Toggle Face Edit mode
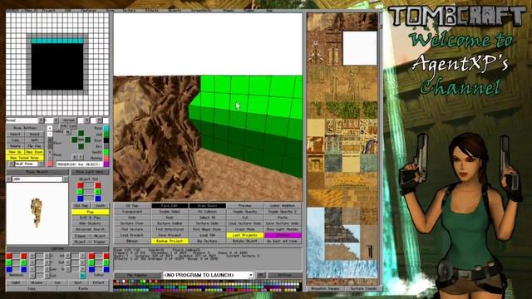 click(170, 206)
